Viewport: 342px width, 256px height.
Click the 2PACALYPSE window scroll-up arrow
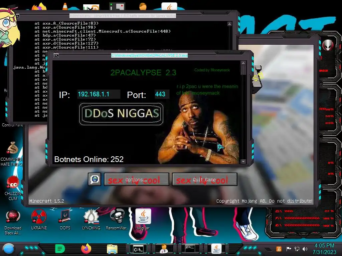(x=243, y=63)
